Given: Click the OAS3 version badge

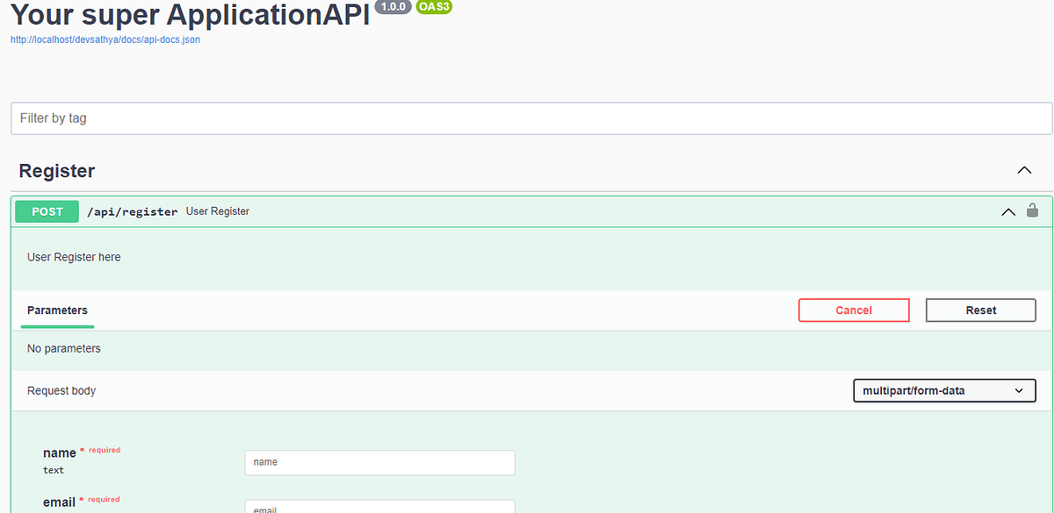Looking at the screenshot, I should [x=434, y=7].
